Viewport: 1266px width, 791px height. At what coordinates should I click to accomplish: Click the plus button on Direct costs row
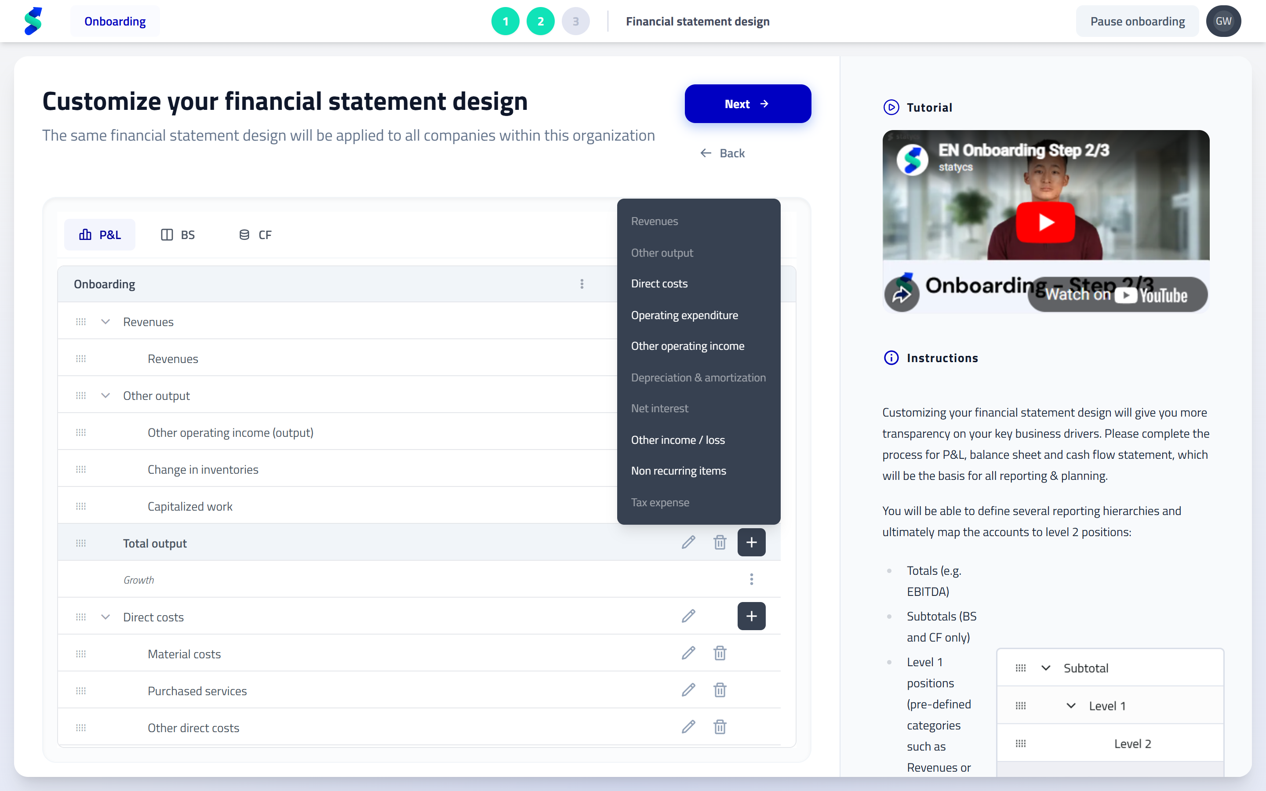(751, 616)
